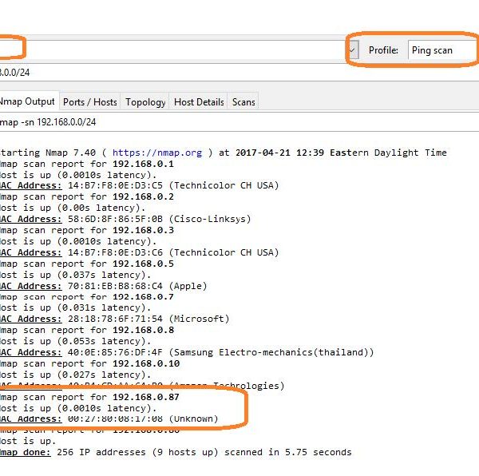
Task: Click the Profile label text
Action: [383, 50]
